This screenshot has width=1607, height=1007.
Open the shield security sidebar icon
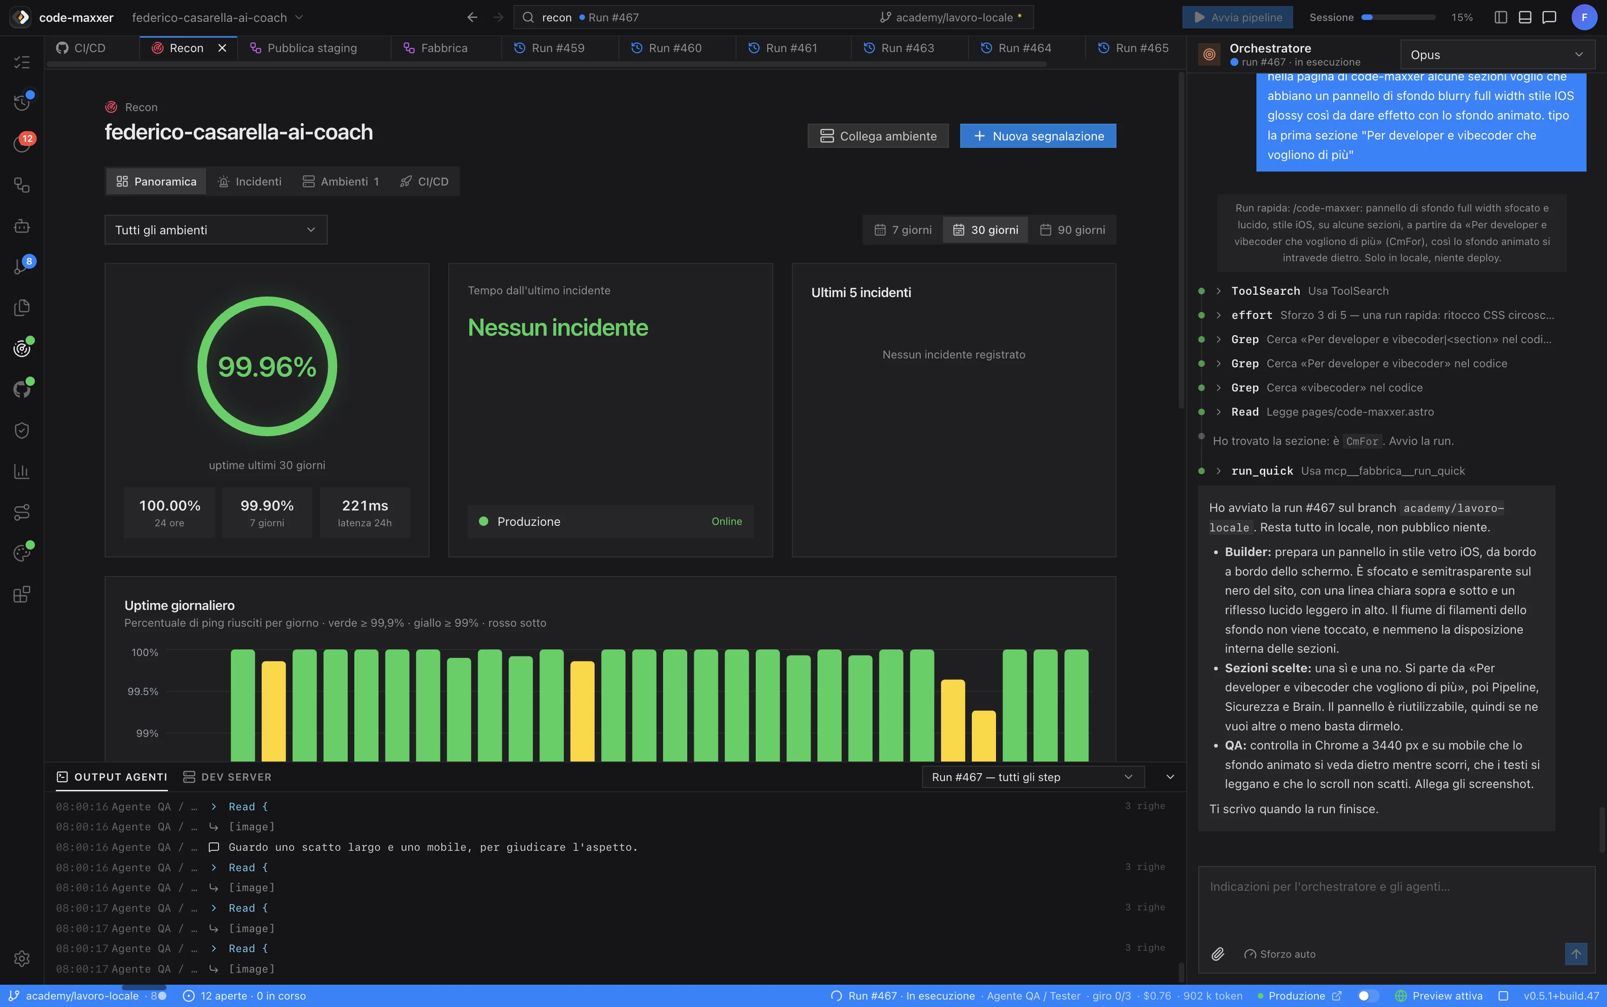pos(22,430)
